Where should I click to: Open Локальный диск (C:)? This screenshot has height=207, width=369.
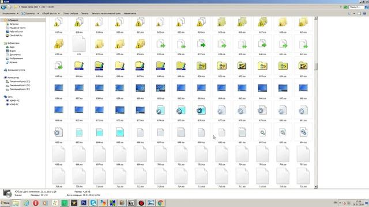pos(20,82)
